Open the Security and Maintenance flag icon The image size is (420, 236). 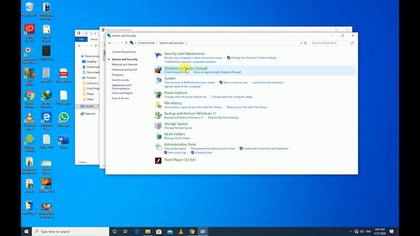(158, 56)
